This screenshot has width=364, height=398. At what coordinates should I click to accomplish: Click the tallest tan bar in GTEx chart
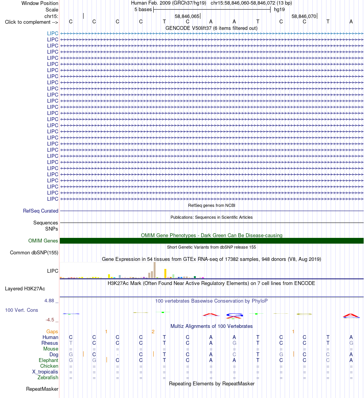[x=154, y=270]
